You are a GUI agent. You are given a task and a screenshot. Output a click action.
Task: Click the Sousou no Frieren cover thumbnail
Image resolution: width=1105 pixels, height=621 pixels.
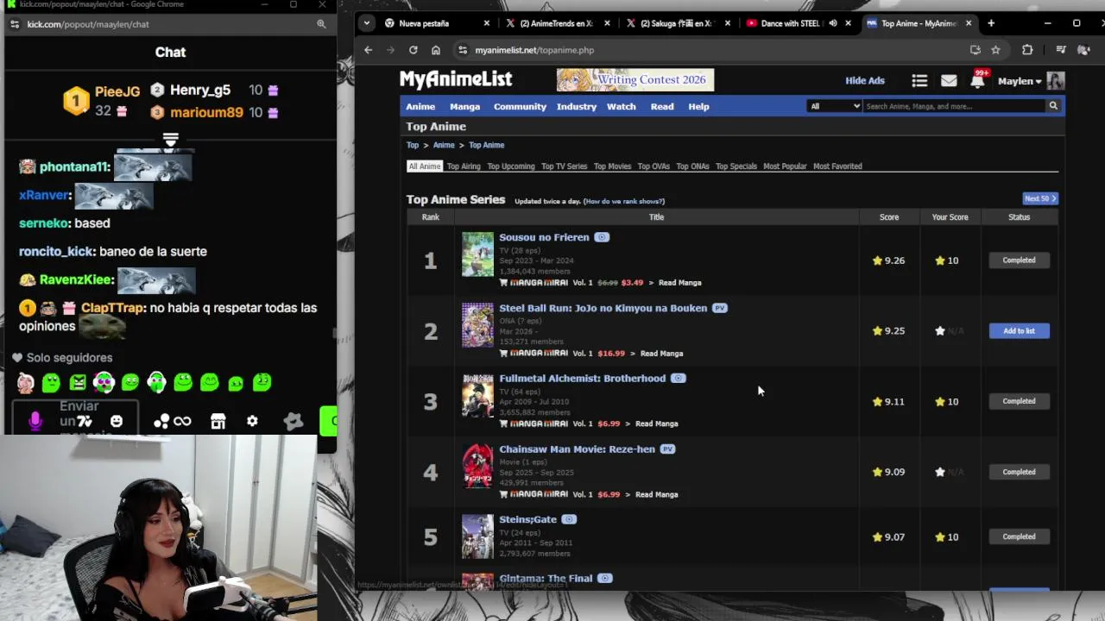(477, 254)
